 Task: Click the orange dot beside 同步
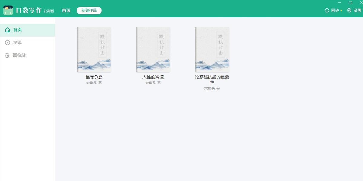click(x=340, y=10)
